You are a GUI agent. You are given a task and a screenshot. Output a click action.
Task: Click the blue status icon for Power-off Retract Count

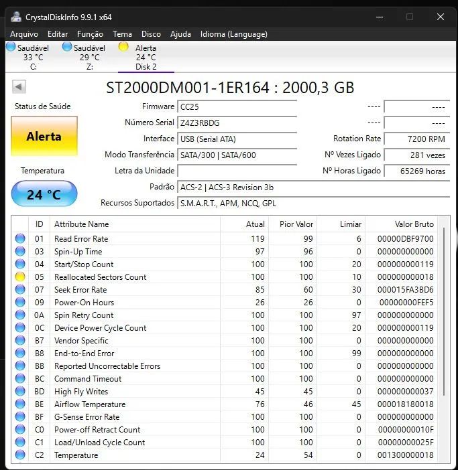click(x=20, y=430)
